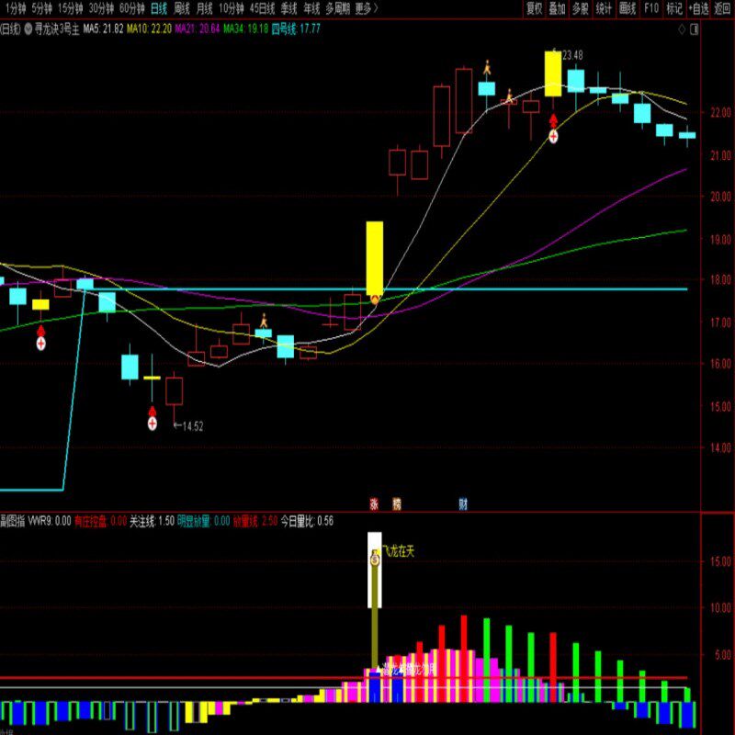Switch to the 5分钟 period tab

(x=41, y=8)
